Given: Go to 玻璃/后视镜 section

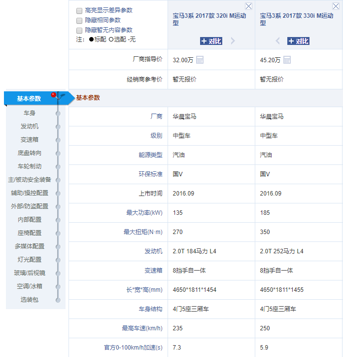Looking at the screenshot, I should coord(29,273).
